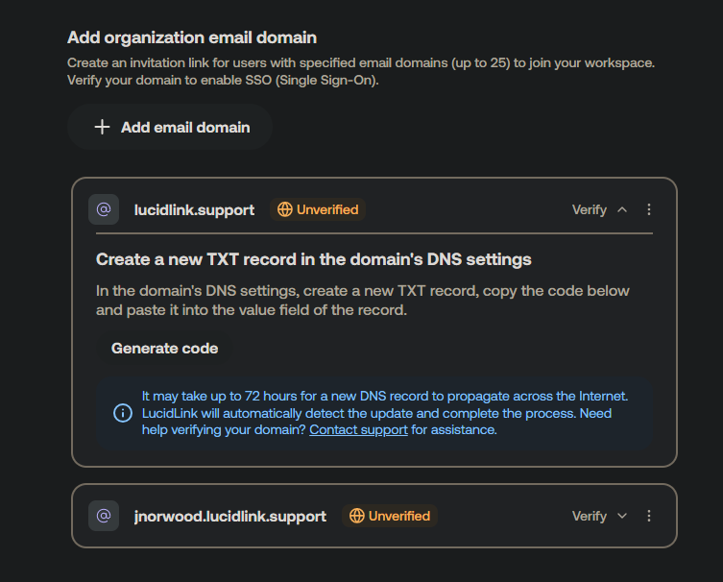Click the Create a new TXT record heading
Screen dimensions: 723x582
[314, 259]
